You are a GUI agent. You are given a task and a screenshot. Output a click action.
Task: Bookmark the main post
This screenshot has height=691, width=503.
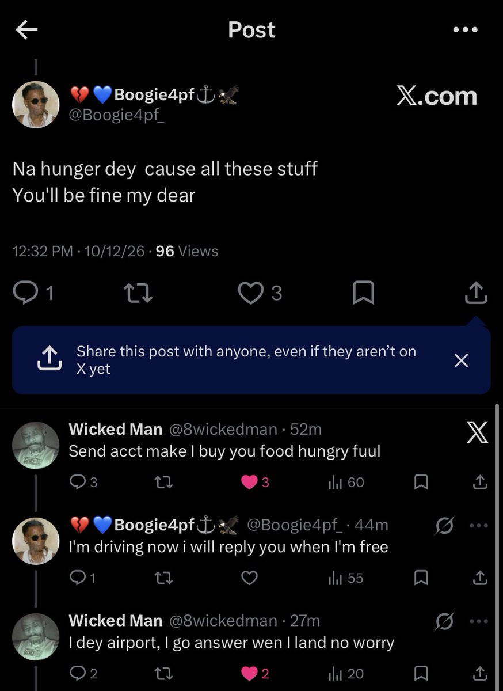pos(363,294)
